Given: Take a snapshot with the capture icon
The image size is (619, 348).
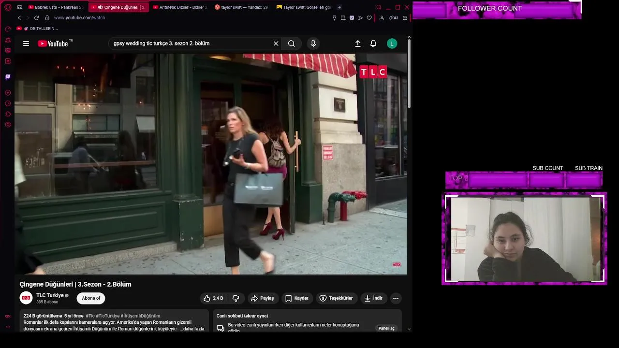Looking at the screenshot, I should [x=343, y=18].
